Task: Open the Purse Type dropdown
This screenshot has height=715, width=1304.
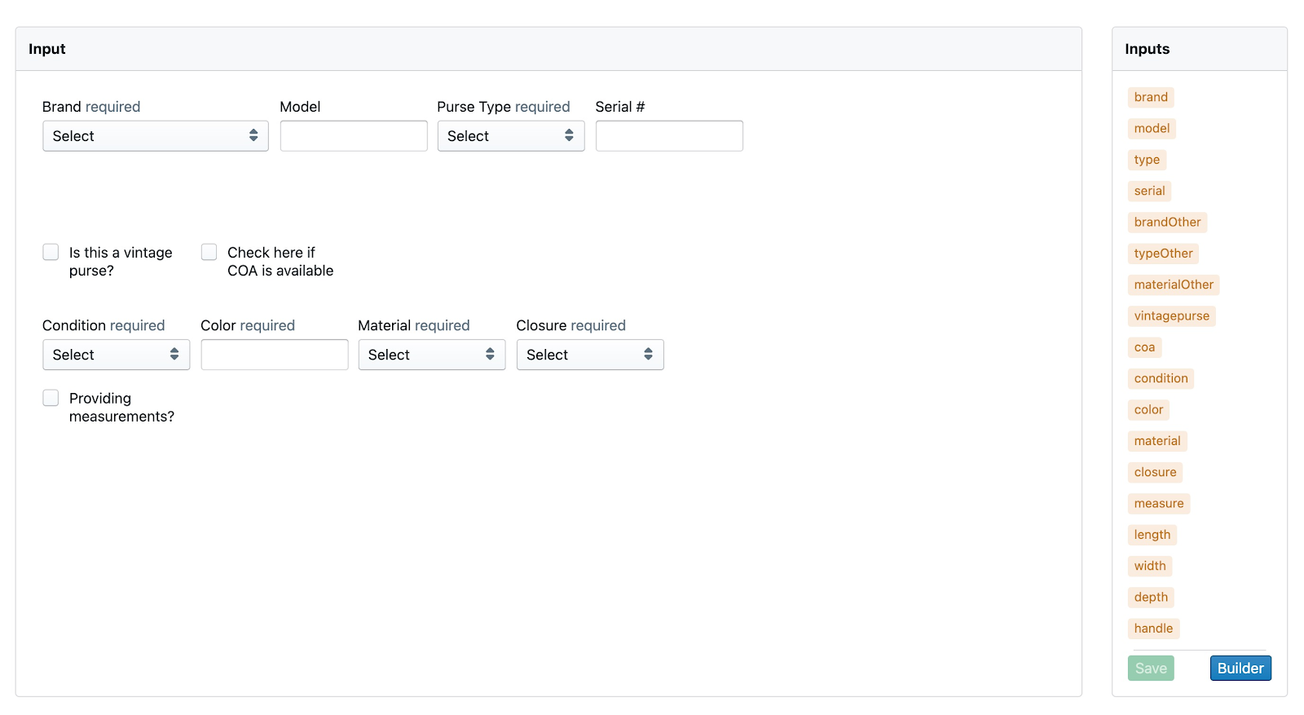Action: 510,136
